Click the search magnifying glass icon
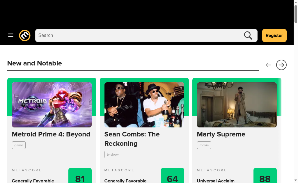Screen dimensions: 298x183 (x=248, y=35)
